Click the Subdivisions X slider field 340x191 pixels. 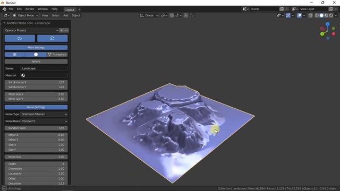(x=36, y=82)
